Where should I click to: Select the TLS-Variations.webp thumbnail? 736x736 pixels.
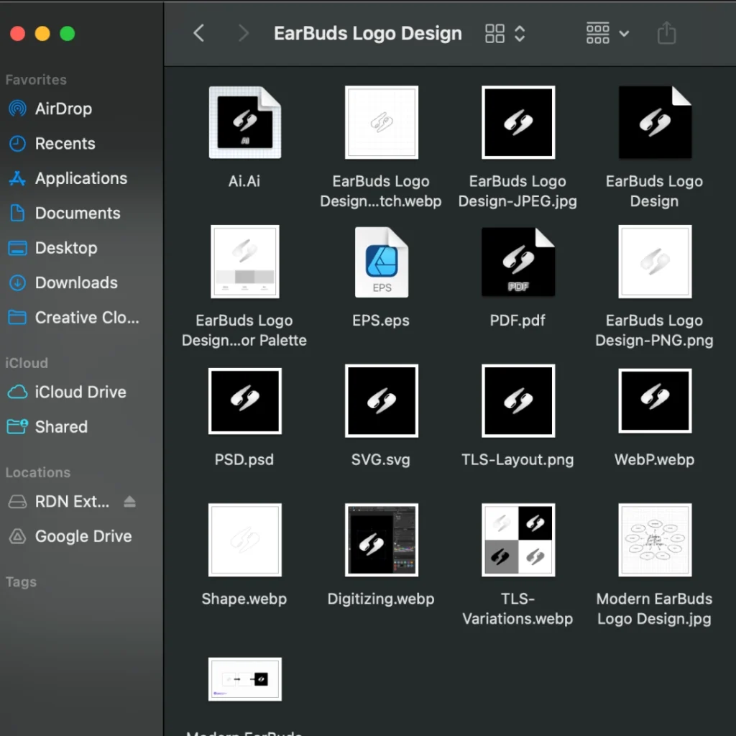click(517, 540)
